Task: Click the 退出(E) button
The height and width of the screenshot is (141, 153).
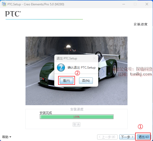Action: [x=144, y=137]
